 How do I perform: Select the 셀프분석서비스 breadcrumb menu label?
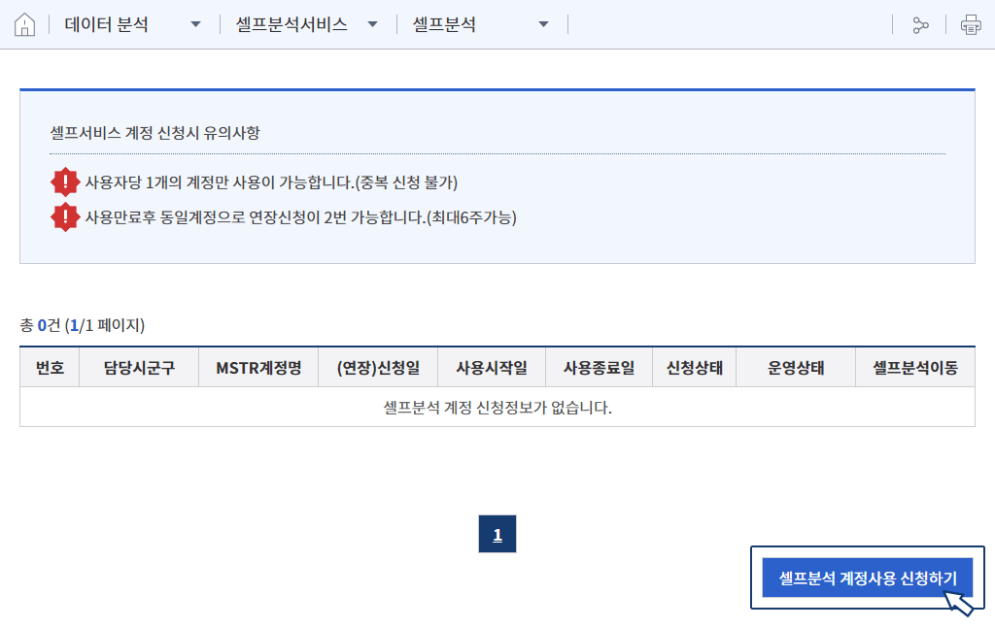pyautogui.click(x=292, y=25)
